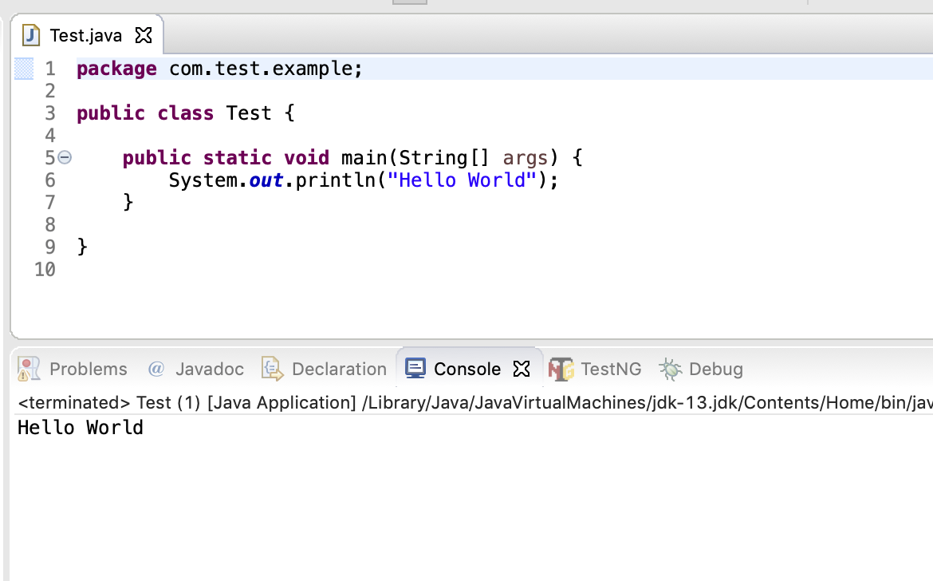Switch to the Problems tab
933x581 pixels.
coord(88,369)
